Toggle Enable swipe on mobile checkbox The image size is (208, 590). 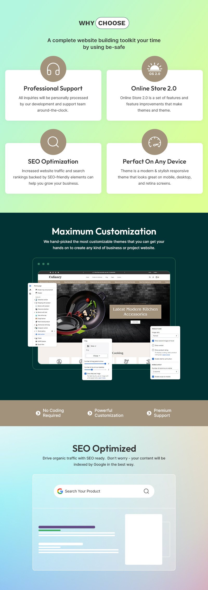(x=153, y=377)
